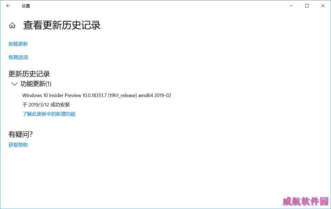Close the Settings window
This screenshot has height=209, width=331.
[x=322, y=6]
